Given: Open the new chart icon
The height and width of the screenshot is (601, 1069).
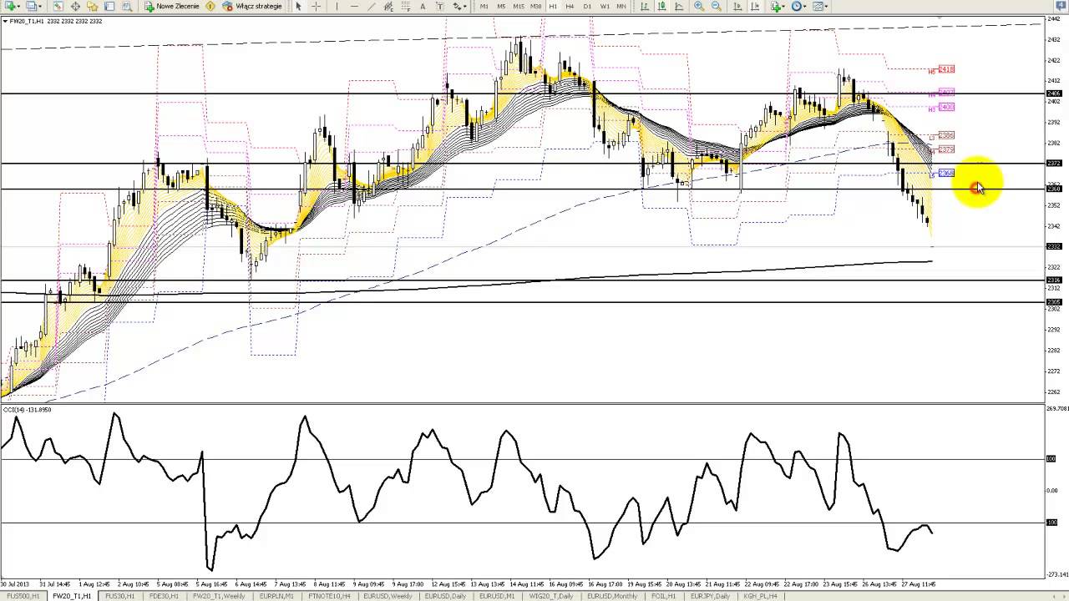Looking at the screenshot, I should tap(10, 6).
